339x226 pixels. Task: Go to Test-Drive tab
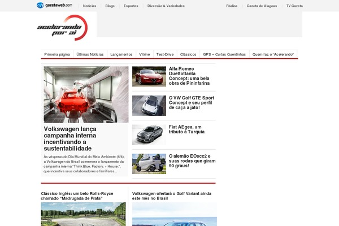165,54
